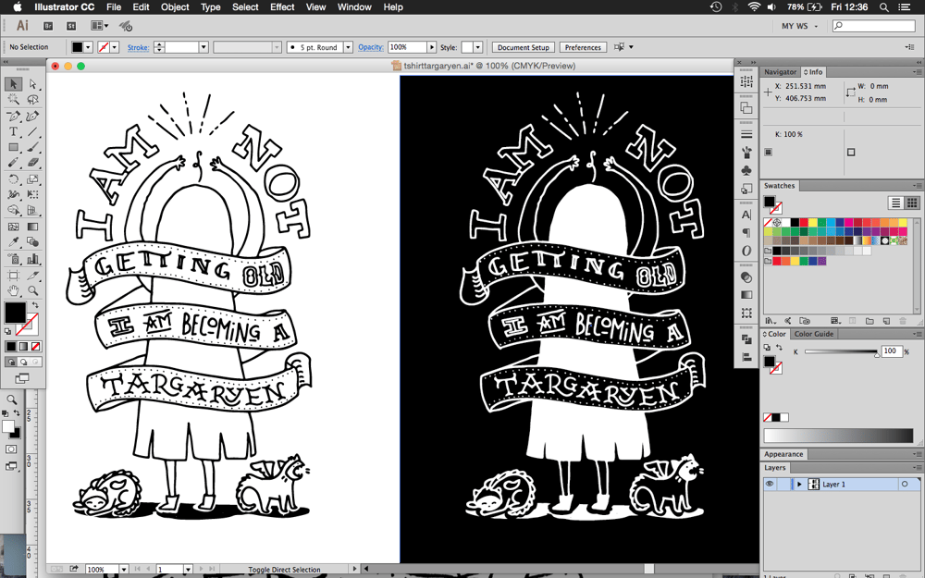Select the Artboard tool
Image resolution: width=925 pixels, height=578 pixels.
14,275
